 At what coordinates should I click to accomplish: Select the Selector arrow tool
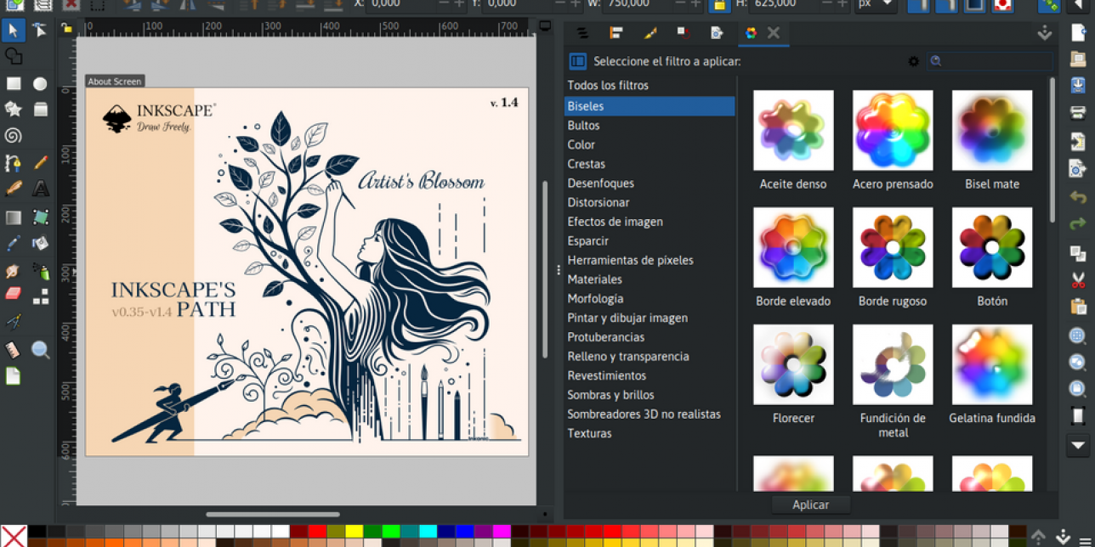coord(14,31)
